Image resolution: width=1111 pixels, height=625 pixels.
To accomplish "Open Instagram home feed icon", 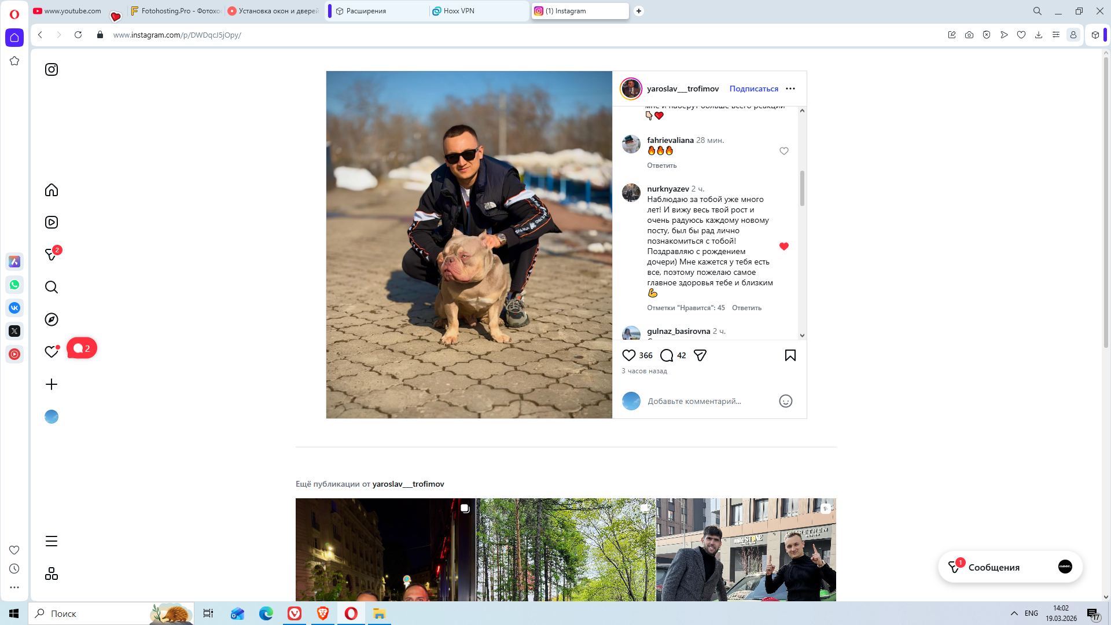I will (x=51, y=190).
